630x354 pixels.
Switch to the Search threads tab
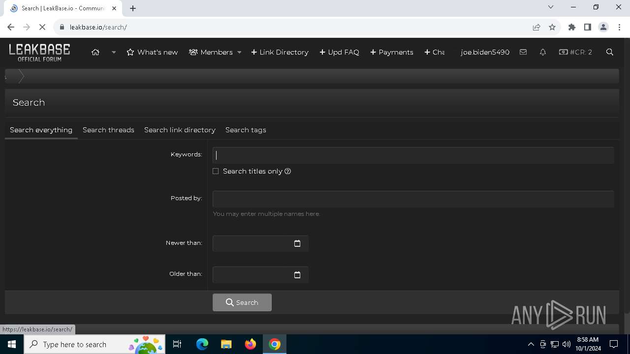108,130
